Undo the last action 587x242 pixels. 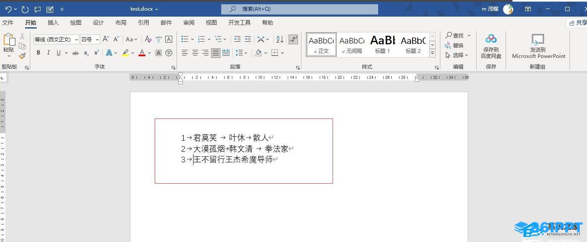[x=8, y=9]
